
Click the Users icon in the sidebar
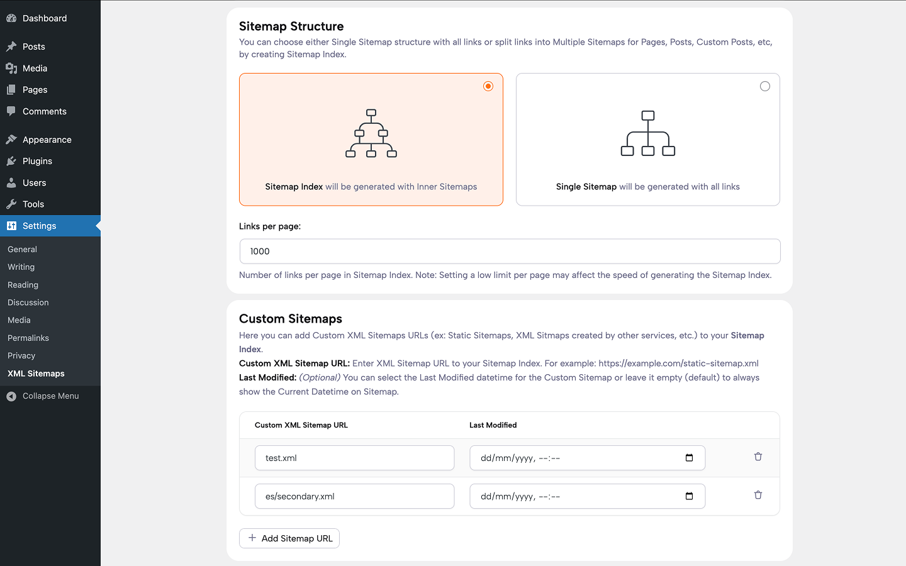[x=11, y=182]
